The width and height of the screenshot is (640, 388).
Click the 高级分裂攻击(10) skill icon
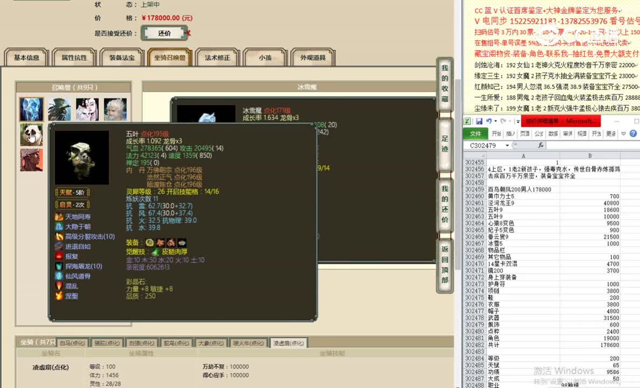coord(59,237)
